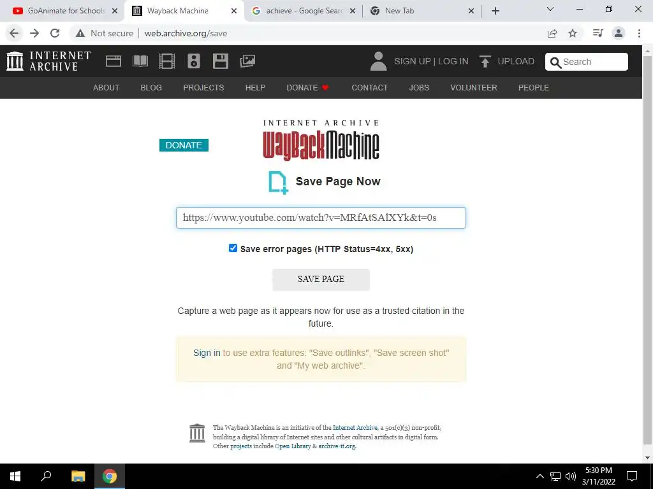Open the HELP menu item

click(255, 88)
